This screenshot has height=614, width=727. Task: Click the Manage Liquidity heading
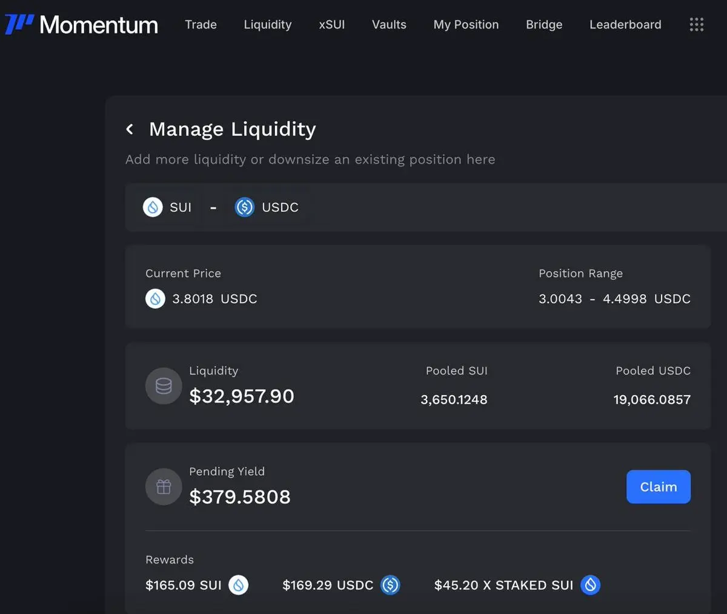click(233, 129)
